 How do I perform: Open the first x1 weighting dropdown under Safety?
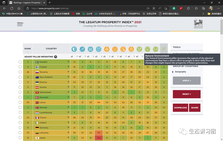coord(74,57)
